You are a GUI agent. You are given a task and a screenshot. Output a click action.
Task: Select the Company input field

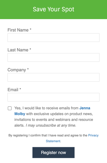coord(53,77)
